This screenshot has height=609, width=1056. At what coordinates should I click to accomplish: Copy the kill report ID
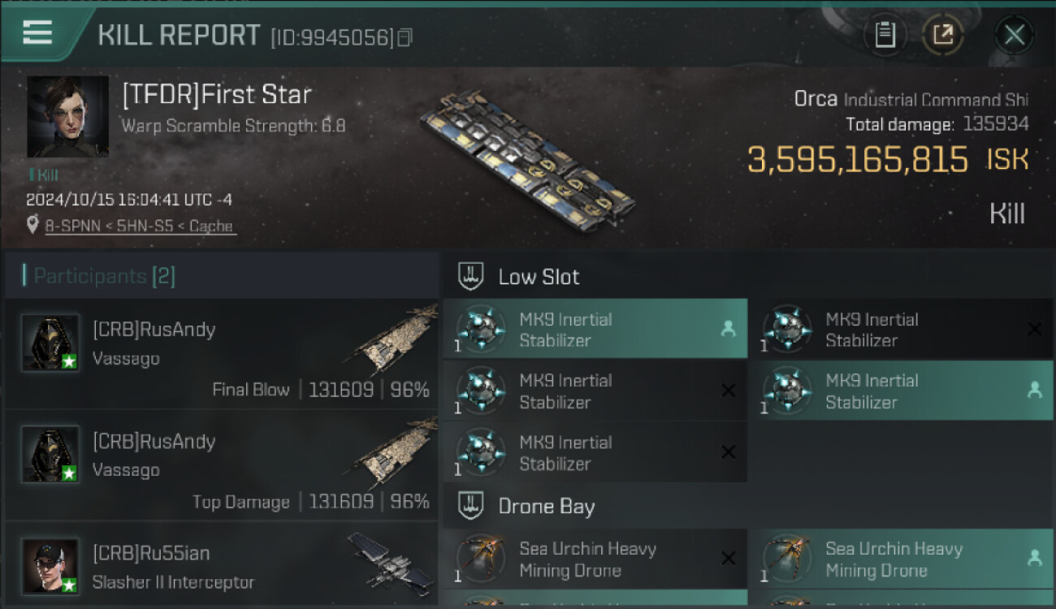tap(405, 37)
